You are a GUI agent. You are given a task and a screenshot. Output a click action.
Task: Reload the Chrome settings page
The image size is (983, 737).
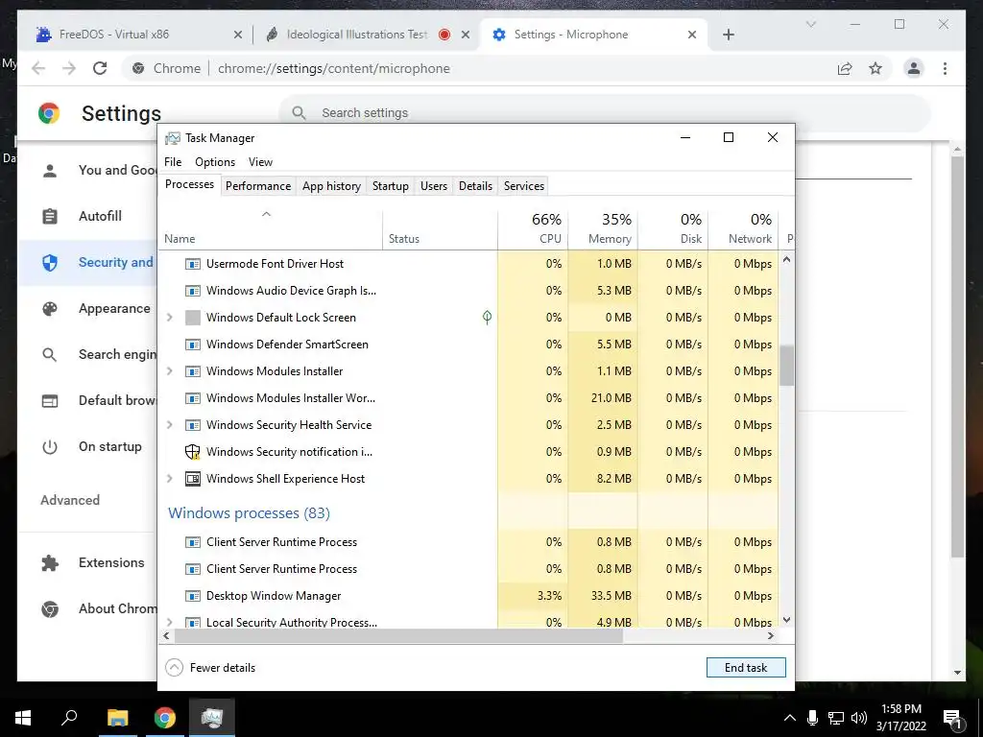click(x=100, y=68)
